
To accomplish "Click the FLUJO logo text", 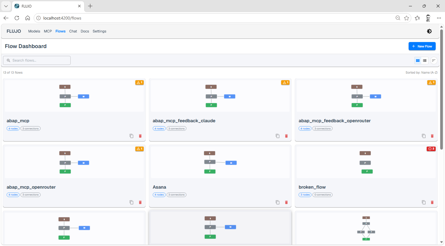I will point(14,31).
